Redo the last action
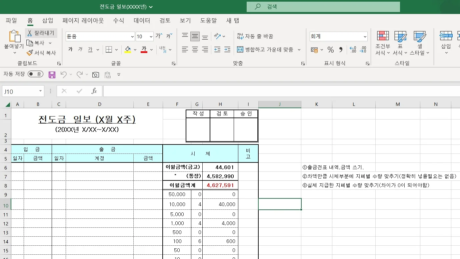 point(80,75)
